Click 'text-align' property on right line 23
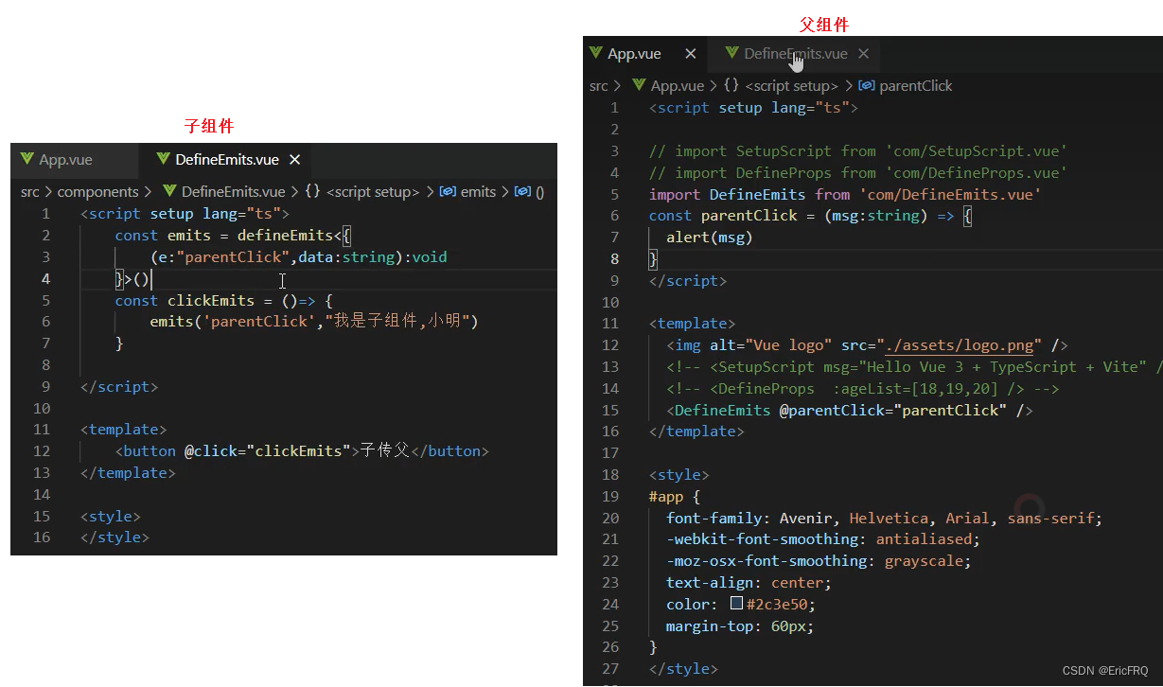 [709, 583]
